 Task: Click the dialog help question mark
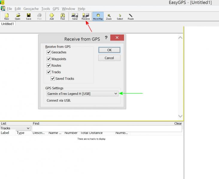point(106,38)
